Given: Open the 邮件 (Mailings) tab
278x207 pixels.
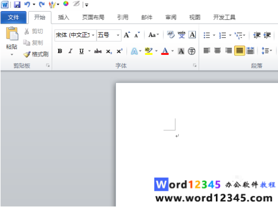Looking at the screenshot, I should pyautogui.click(x=147, y=17).
